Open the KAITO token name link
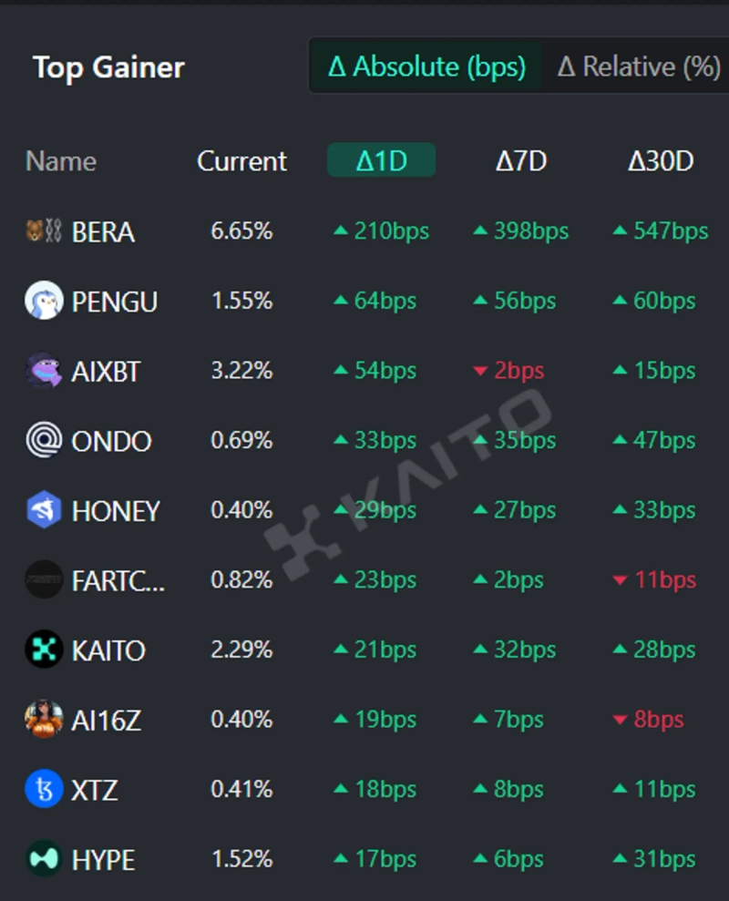The height and width of the screenshot is (901, 729). coord(108,650)
